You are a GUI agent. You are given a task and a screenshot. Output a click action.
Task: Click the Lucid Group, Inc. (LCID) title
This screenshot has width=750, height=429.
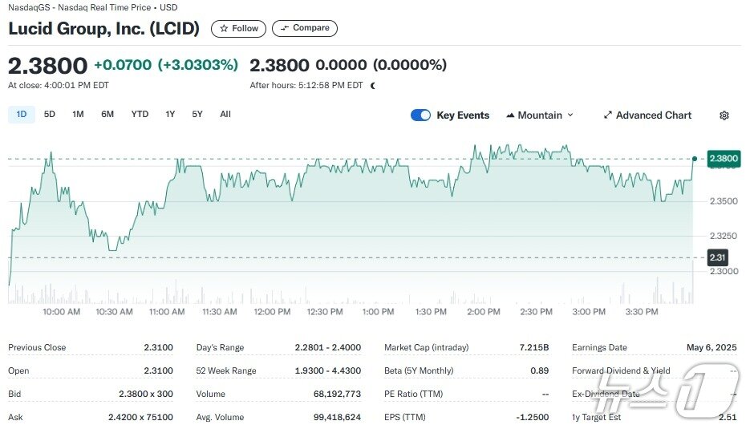pyautogui.click(x=103, y=29)
